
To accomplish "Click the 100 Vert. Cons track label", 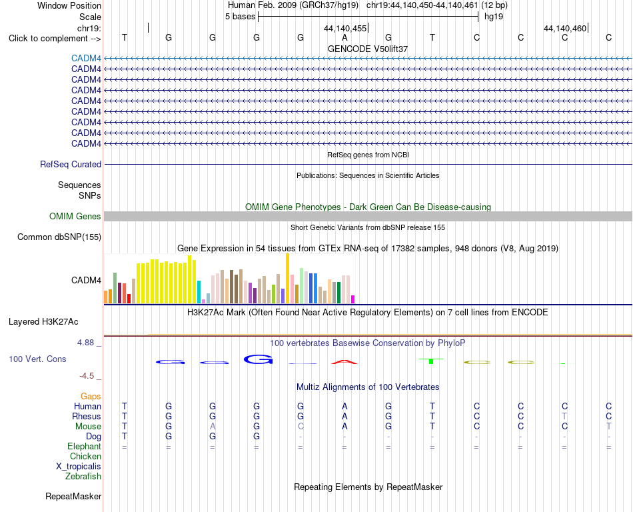I will tap(37, 359).
